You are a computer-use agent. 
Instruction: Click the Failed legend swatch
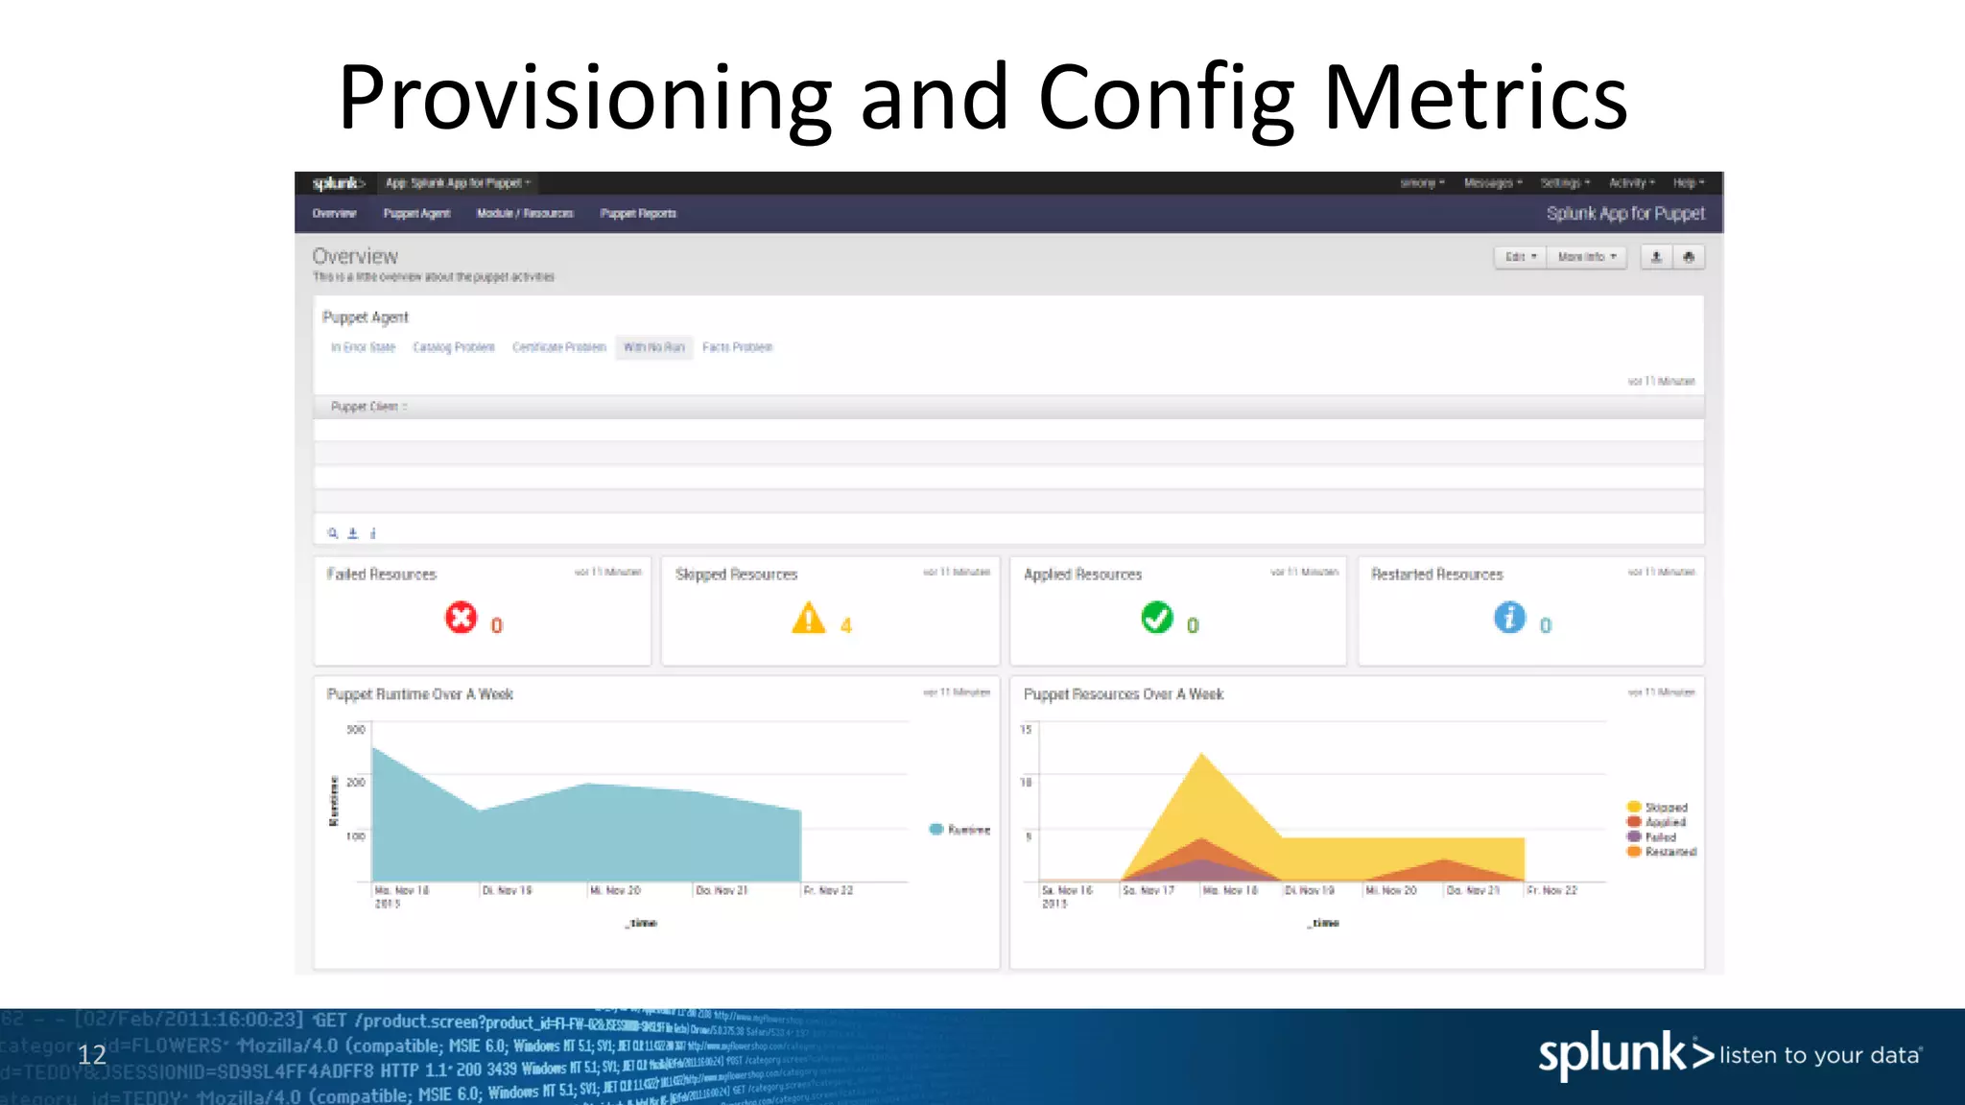click(1634, 836)
